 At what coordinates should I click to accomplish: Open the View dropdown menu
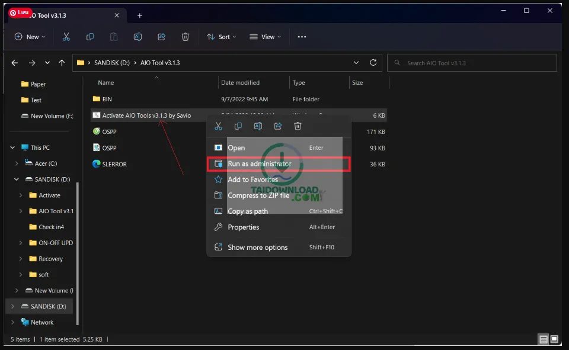[265, 37]
